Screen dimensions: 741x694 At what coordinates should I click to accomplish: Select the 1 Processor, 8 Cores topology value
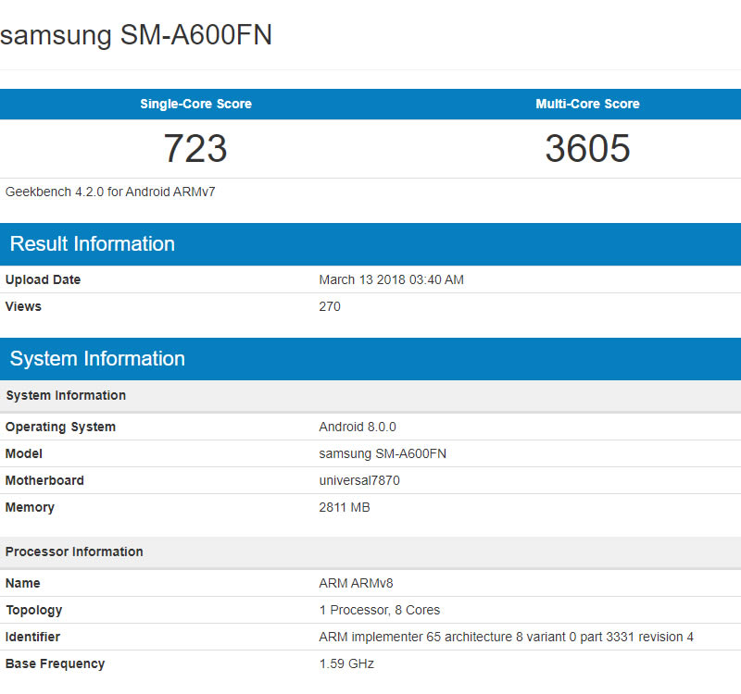380,610
